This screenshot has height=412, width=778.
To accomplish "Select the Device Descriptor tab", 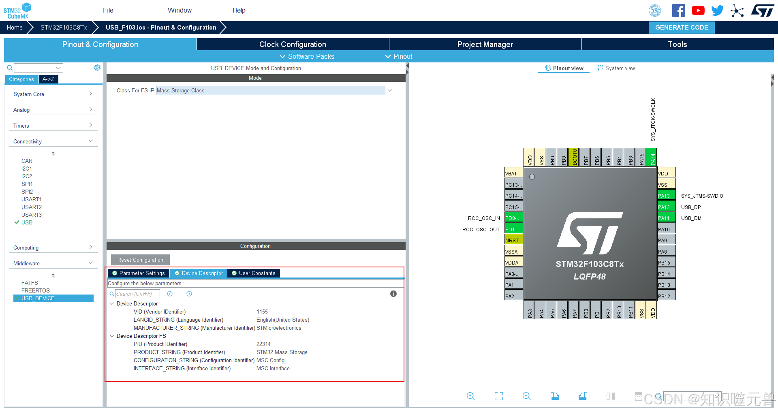I will tap(199, 273).
